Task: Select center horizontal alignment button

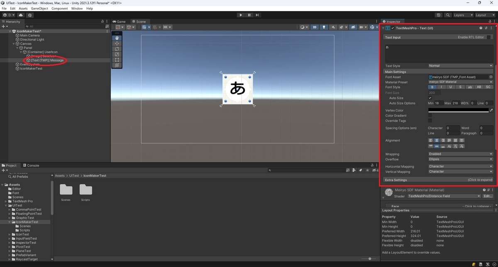Action: [437, 140]
